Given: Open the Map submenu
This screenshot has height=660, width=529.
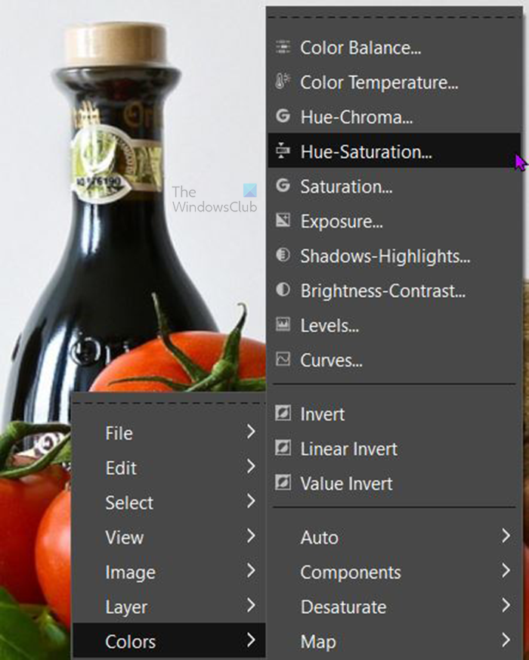Looking at the screenshot, I should (318, 641).
